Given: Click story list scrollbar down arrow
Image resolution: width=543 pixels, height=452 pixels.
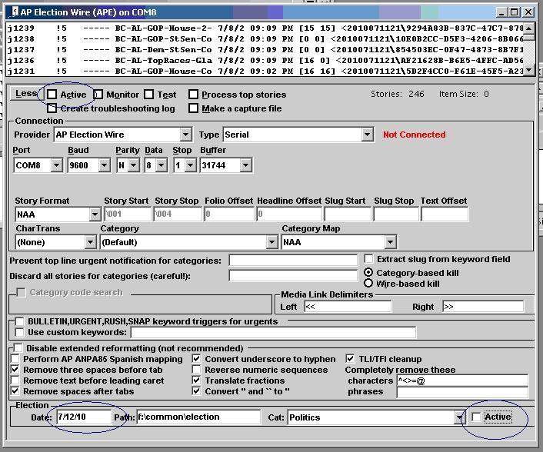Looking at the screenshot, I should 529,70.
